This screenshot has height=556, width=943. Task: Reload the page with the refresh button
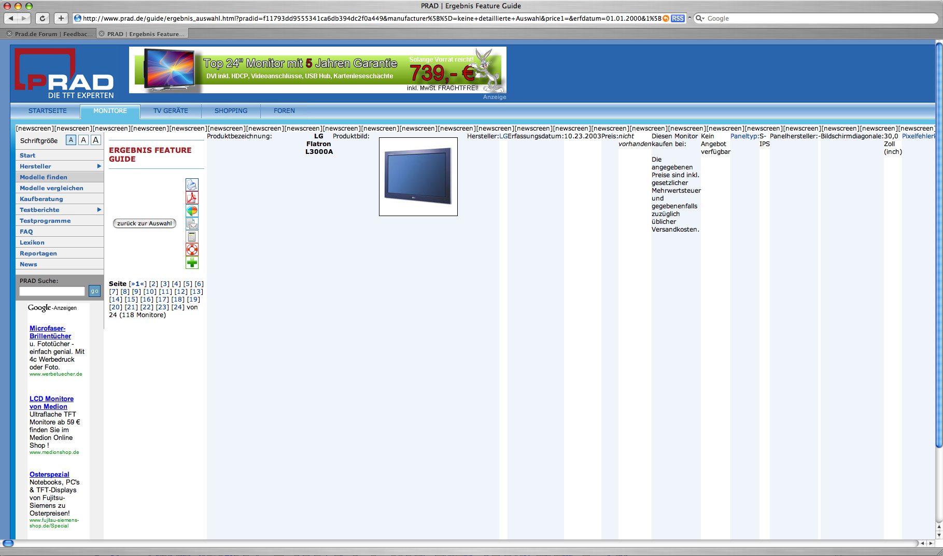43,19
